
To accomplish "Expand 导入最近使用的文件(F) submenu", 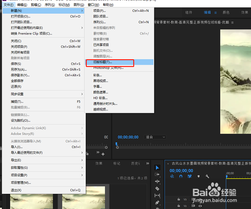I will coord(82,153).
